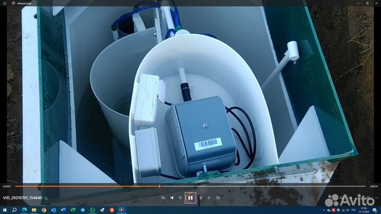Skip back 10 seconds
The height and width of the screenshot is (214, 381).
[x=180, y=198]
